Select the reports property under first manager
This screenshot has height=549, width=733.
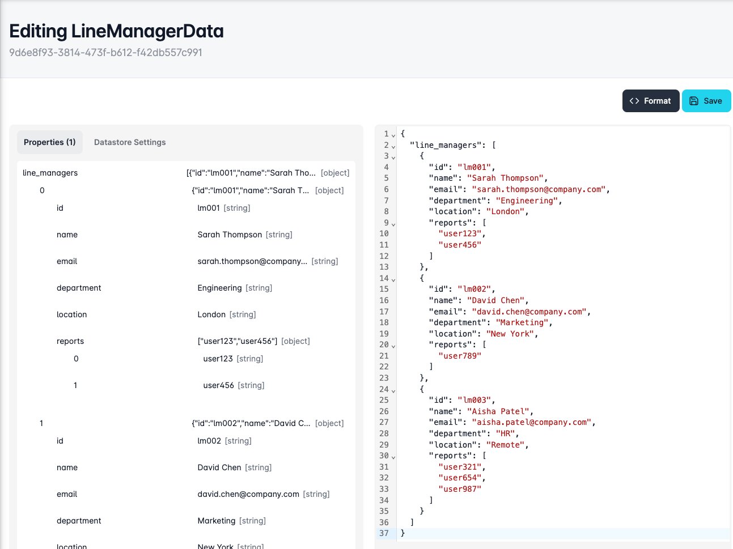[x=70, y=341]
